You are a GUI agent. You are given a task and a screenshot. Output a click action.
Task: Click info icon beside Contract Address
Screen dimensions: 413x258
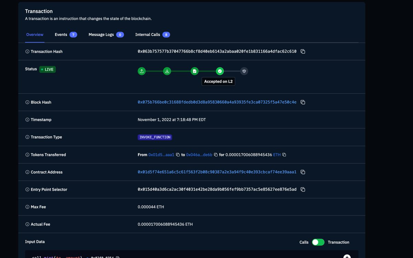pos(27,172)
